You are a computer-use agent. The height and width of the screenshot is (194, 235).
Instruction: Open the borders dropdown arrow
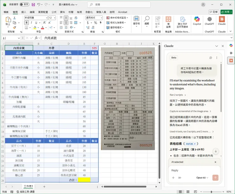pyautogui.click(x=30, y=28)
